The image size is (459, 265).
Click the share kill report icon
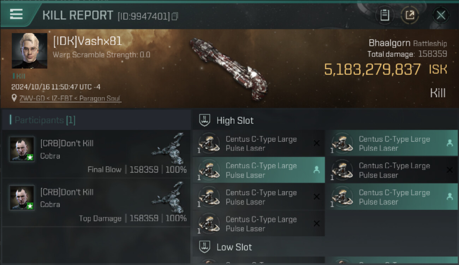click(x=410, y=15)
